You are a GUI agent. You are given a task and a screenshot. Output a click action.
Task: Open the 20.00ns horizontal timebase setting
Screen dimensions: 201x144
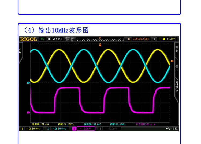pos(57,39)
